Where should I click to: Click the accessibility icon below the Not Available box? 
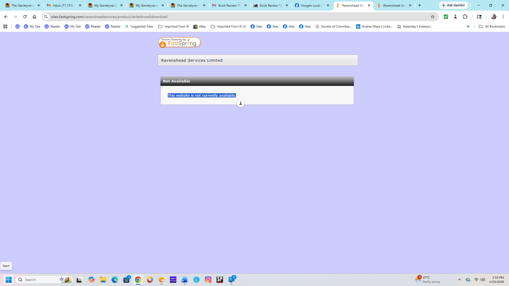pos(241,103)
